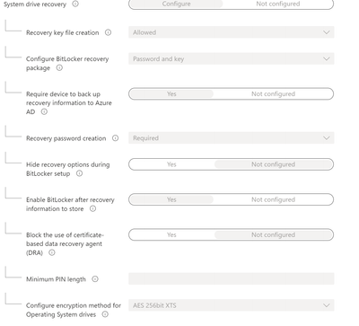Set Enable BitLocker after recovery to Not configured
Viewport: 359px width, 326px height.
coord(273,199)
